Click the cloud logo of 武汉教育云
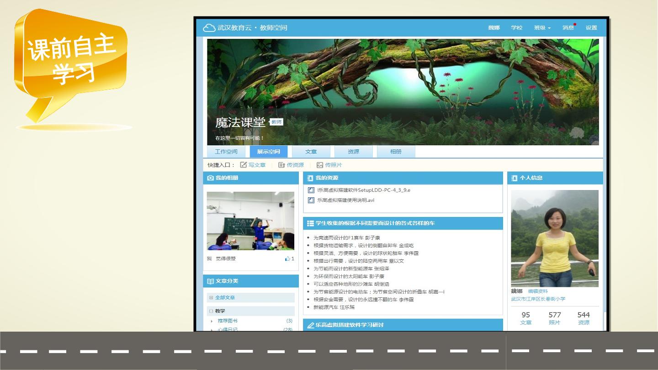 pos(209,28)
